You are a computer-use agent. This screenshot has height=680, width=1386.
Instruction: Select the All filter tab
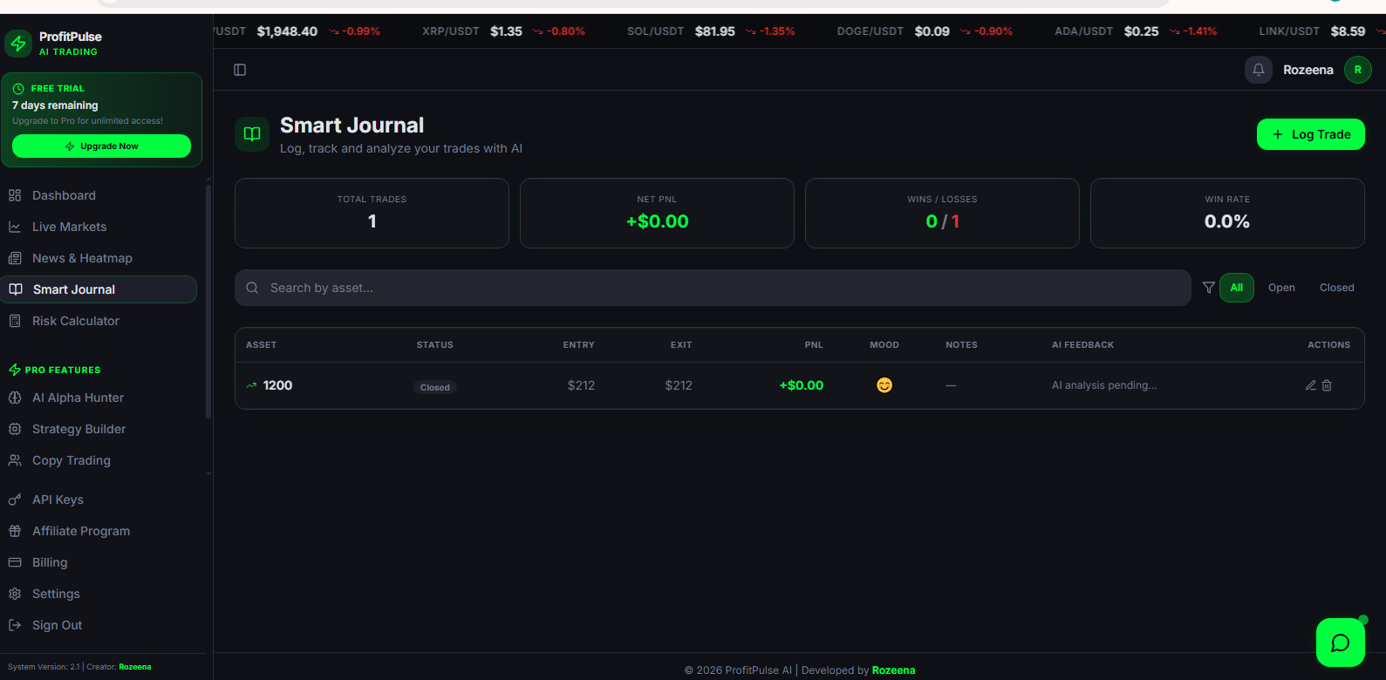tap(1236, 288)
